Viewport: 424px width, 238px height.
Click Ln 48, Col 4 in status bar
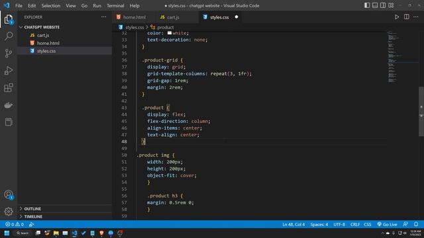point(293,224)
